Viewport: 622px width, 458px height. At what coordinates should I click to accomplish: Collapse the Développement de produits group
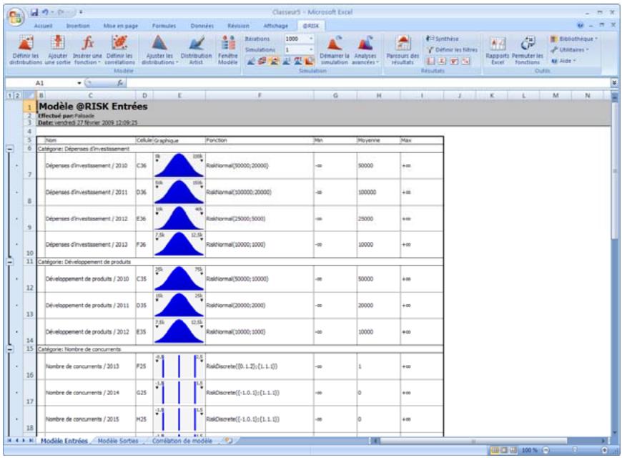click(10, 263)
